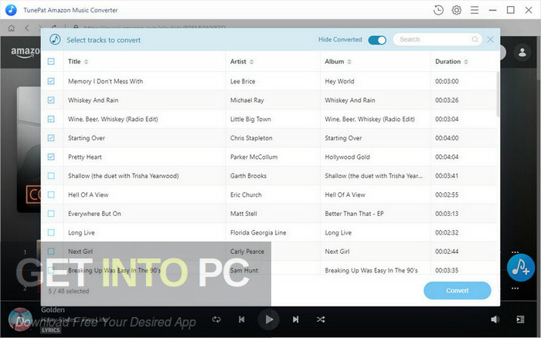Select artist Matt Stell cell

pyautogui.click(x=243, y=214)
